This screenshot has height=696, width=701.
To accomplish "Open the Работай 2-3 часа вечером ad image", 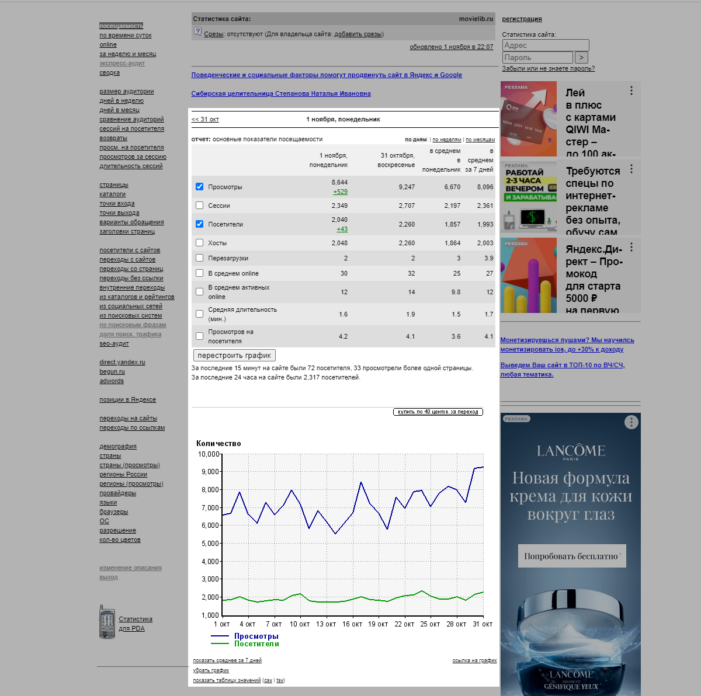I will [x=529, y=197].
